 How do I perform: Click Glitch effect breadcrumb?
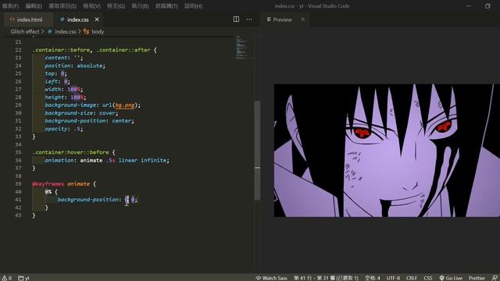tap(24, 31)
